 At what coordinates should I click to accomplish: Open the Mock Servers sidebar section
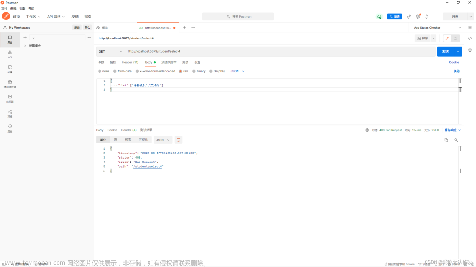(10, 84)
